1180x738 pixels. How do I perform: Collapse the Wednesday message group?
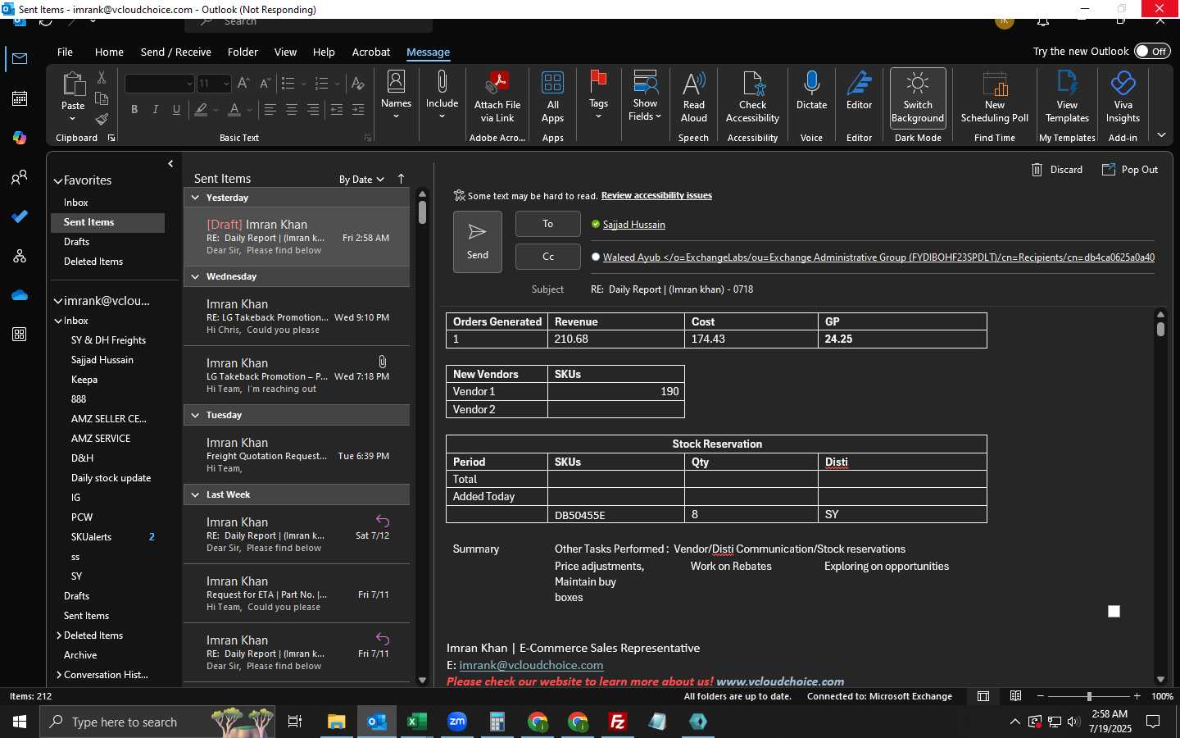click(x=195, y=276)
